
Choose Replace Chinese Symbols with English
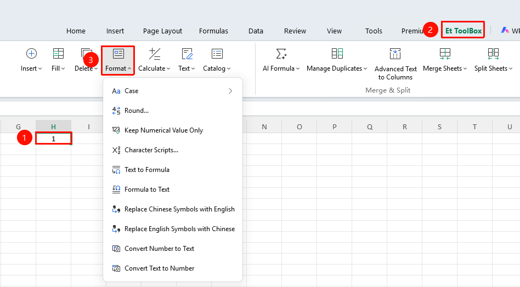(x=173, y=209)
